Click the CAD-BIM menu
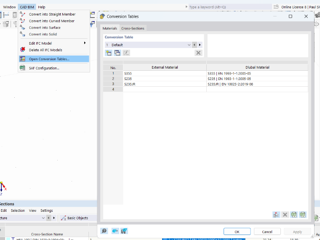 pos(27,7)
